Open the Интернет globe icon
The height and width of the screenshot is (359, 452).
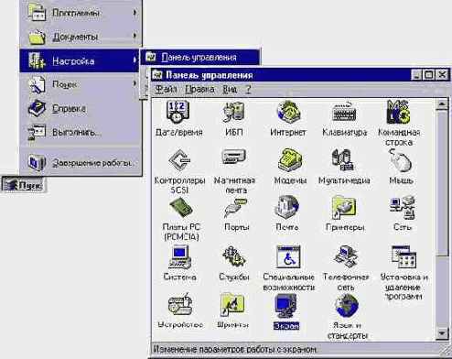(288, 113)
